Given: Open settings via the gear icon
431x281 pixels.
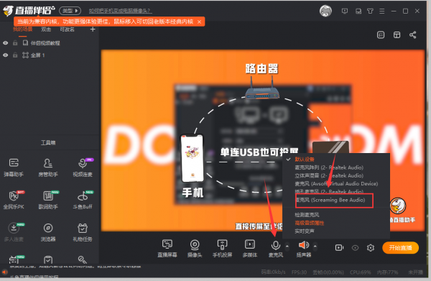Looking at the screenshot, I should click(x=371, y=248).
